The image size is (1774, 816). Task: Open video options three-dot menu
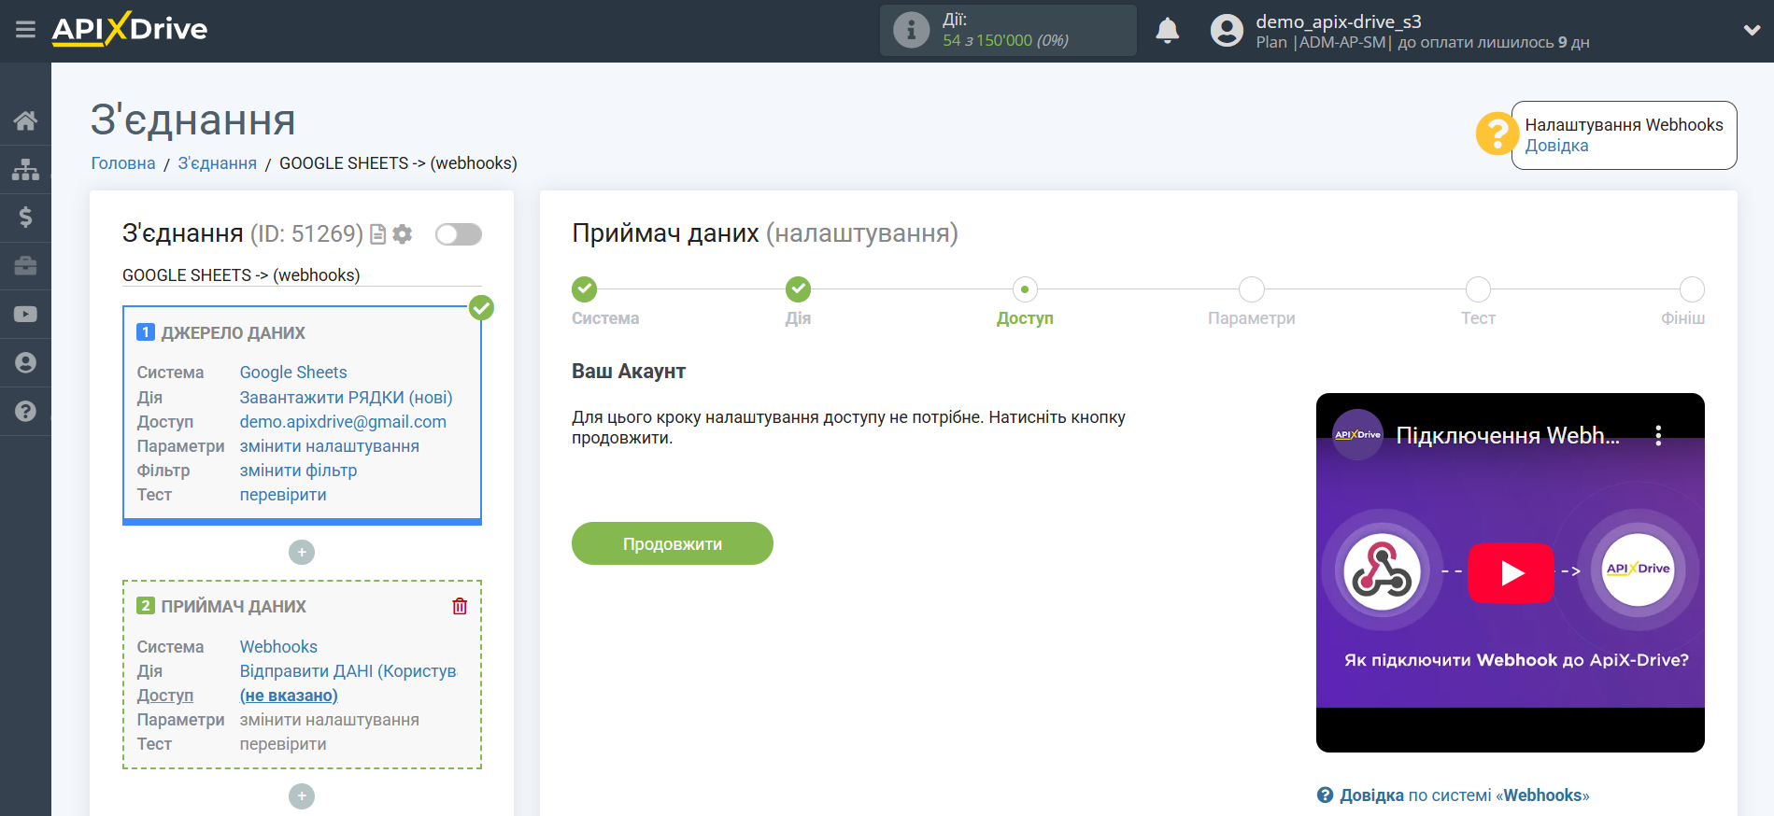1658,435
